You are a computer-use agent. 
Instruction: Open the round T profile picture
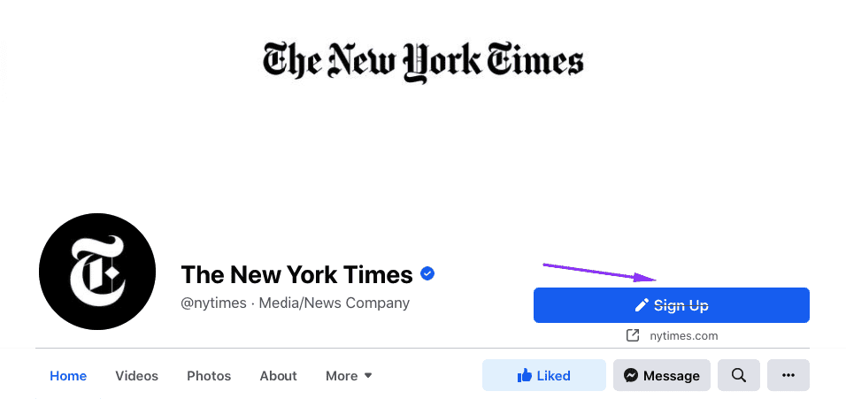tap(97, 272)
